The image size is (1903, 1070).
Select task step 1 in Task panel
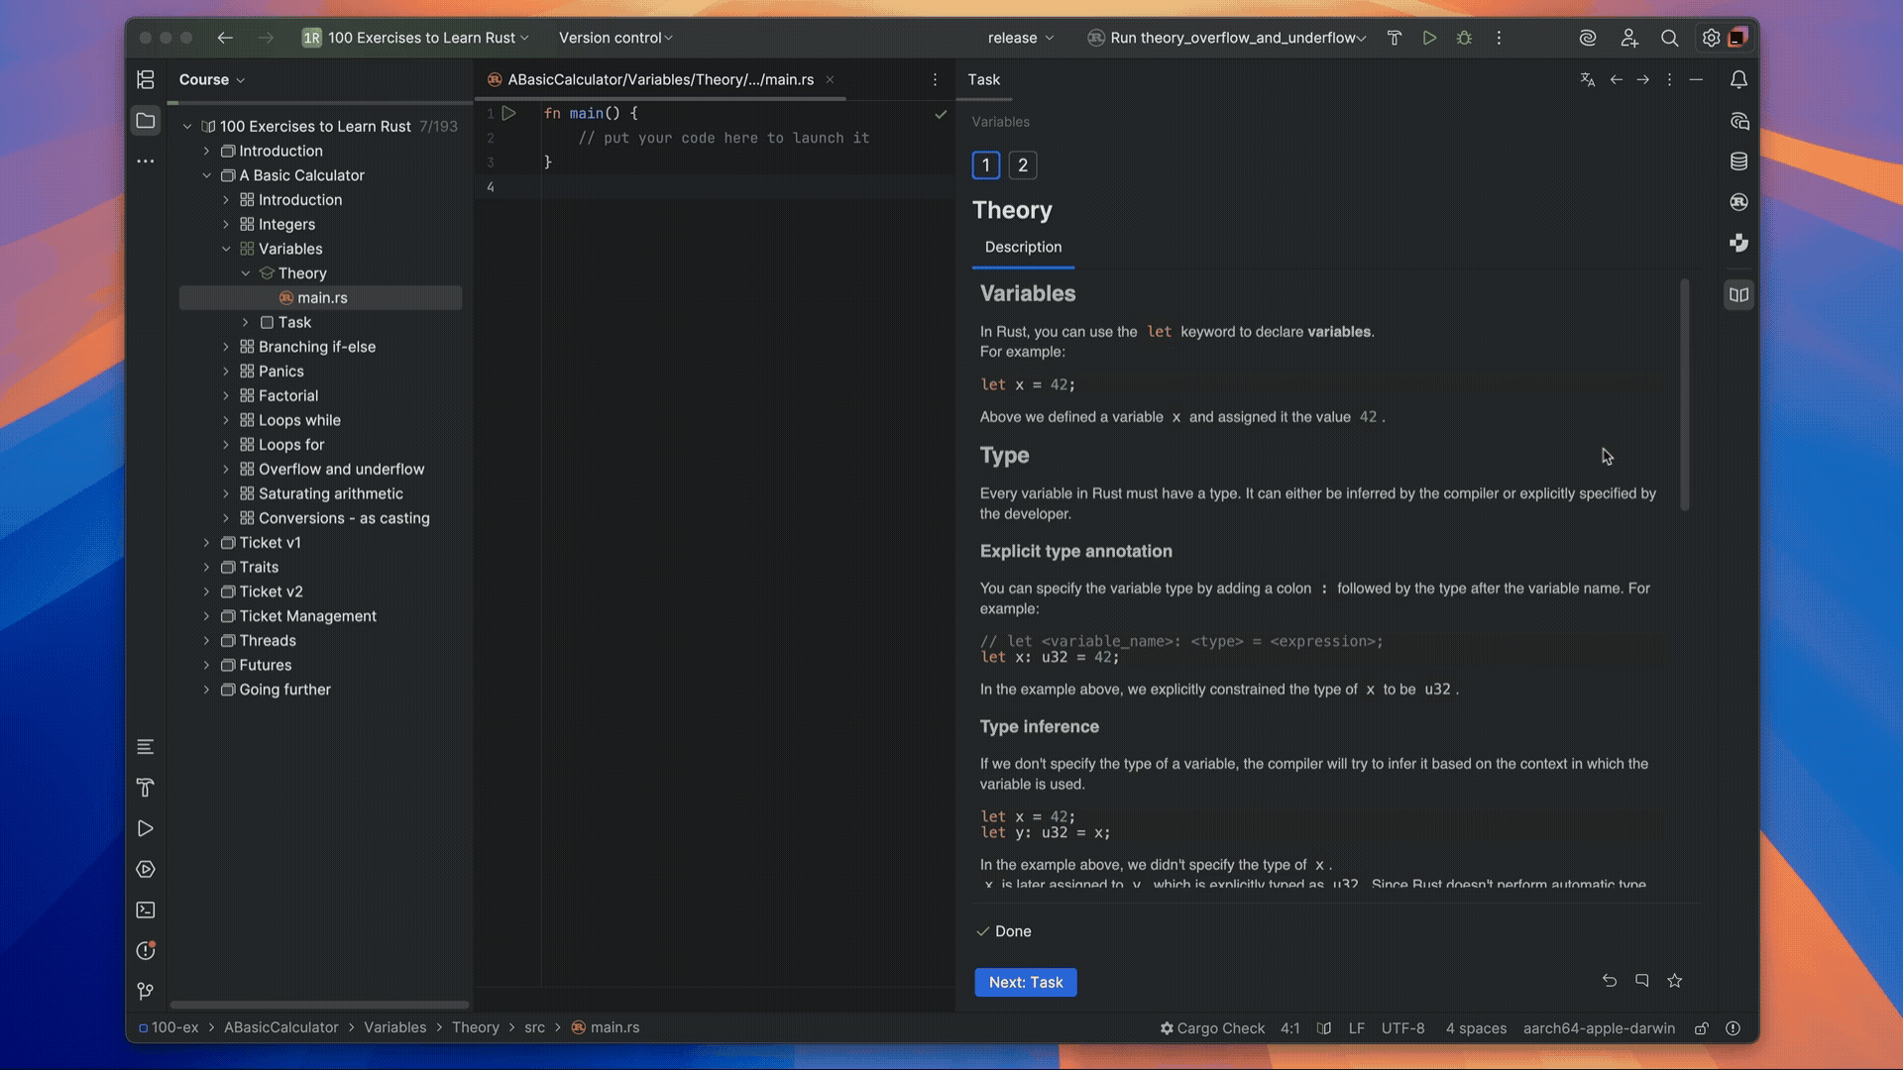986,165
